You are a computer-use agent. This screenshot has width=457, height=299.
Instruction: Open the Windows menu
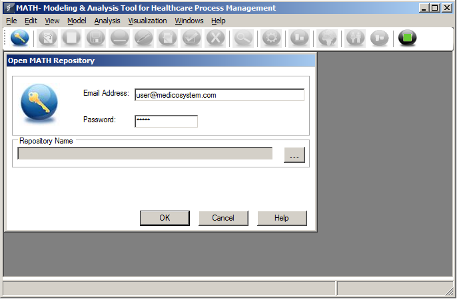tap(189, 21)
